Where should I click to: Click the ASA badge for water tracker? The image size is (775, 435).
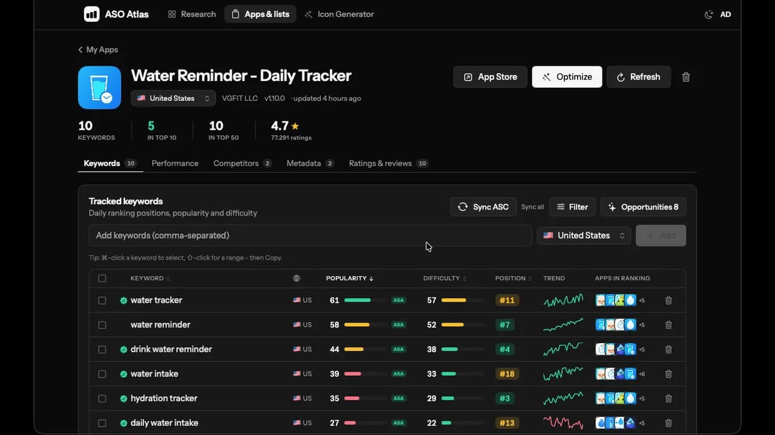(398, 300)
